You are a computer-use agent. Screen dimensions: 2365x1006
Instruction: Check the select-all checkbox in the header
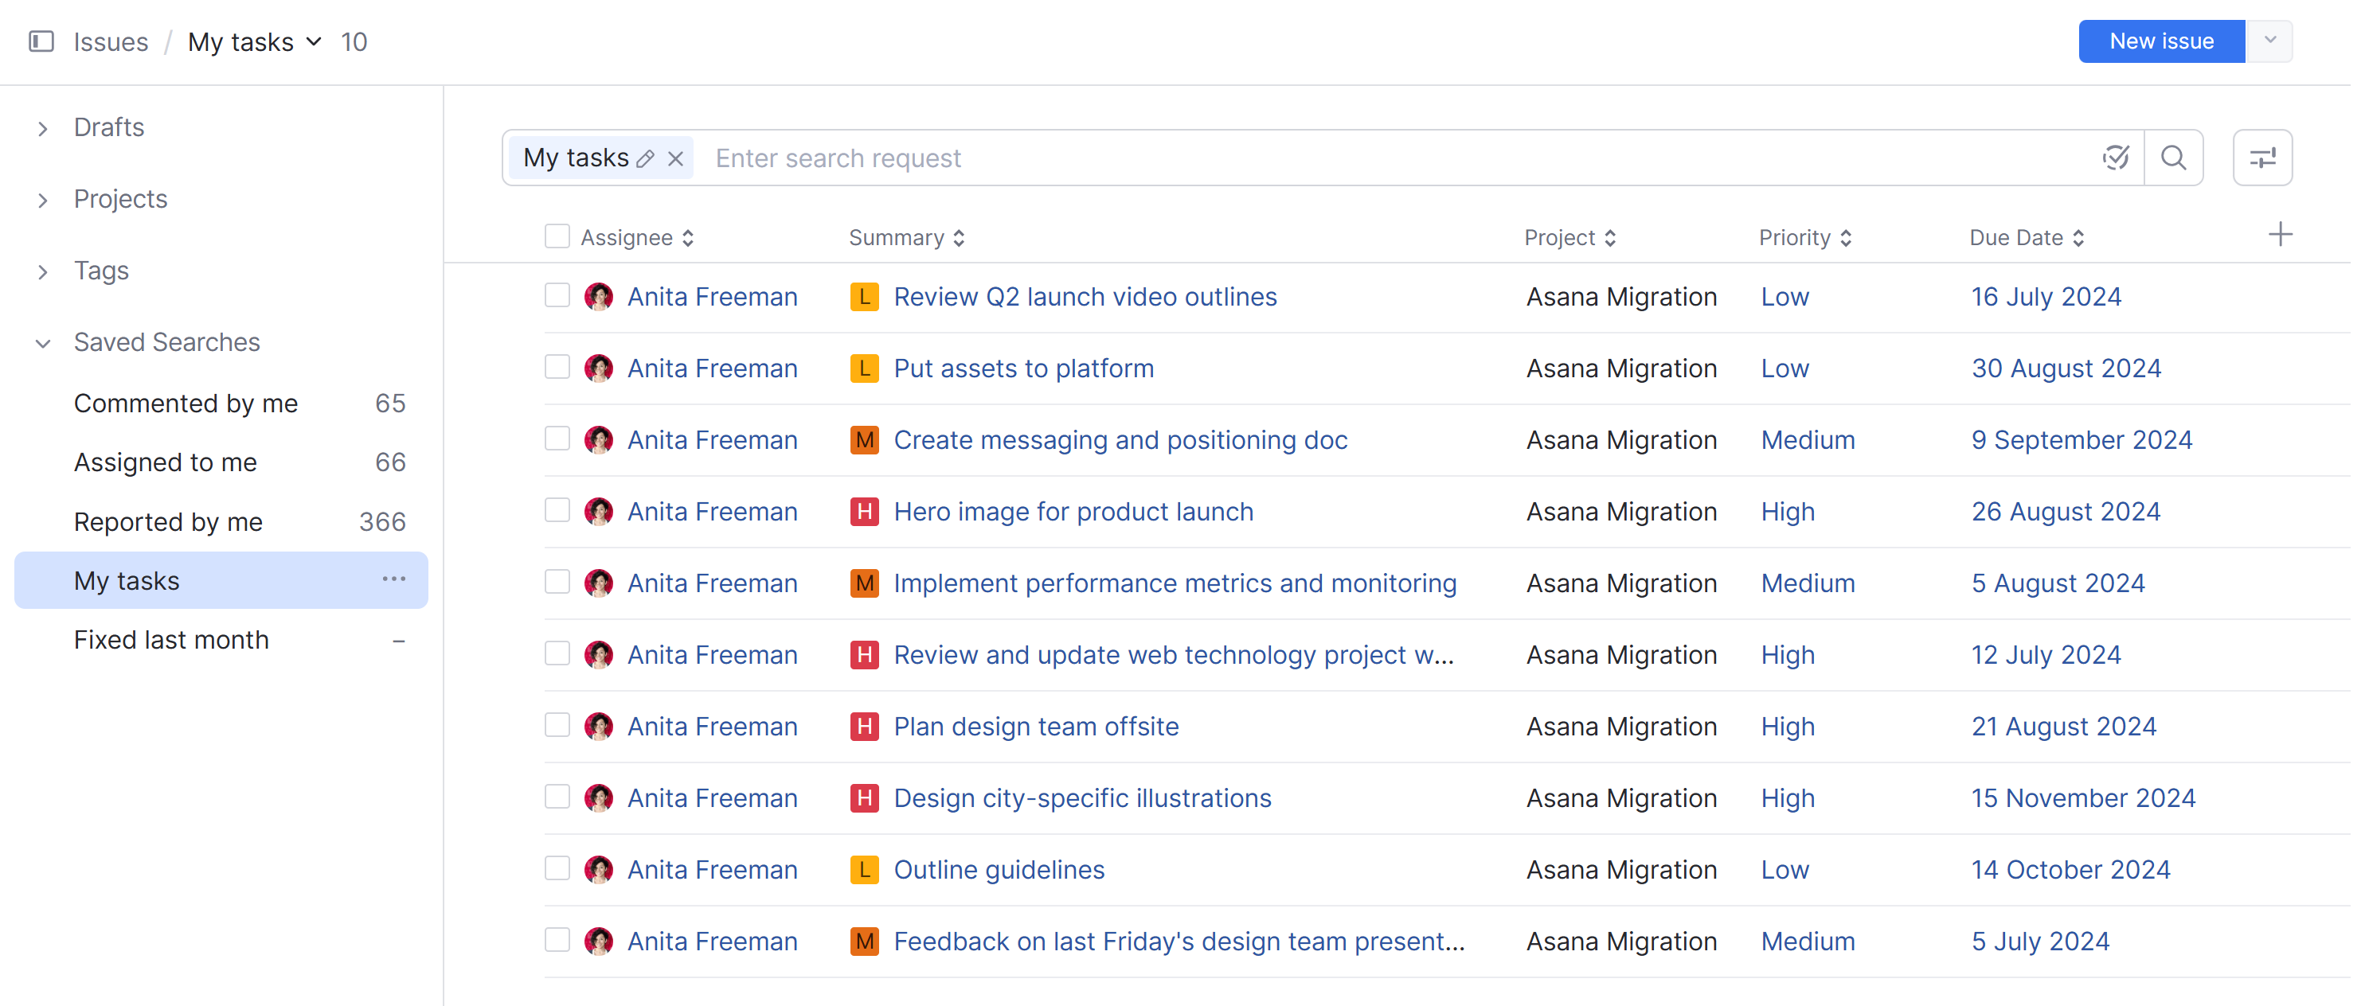tap(557, 236)
